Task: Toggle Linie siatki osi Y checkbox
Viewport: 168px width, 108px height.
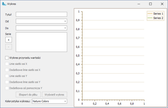Action: click(x=7, y=76)
